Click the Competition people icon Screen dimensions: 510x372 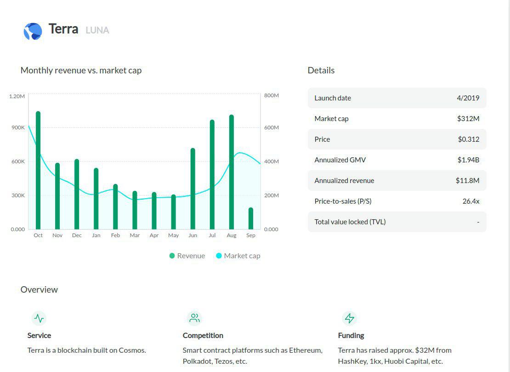coord(194,318)
